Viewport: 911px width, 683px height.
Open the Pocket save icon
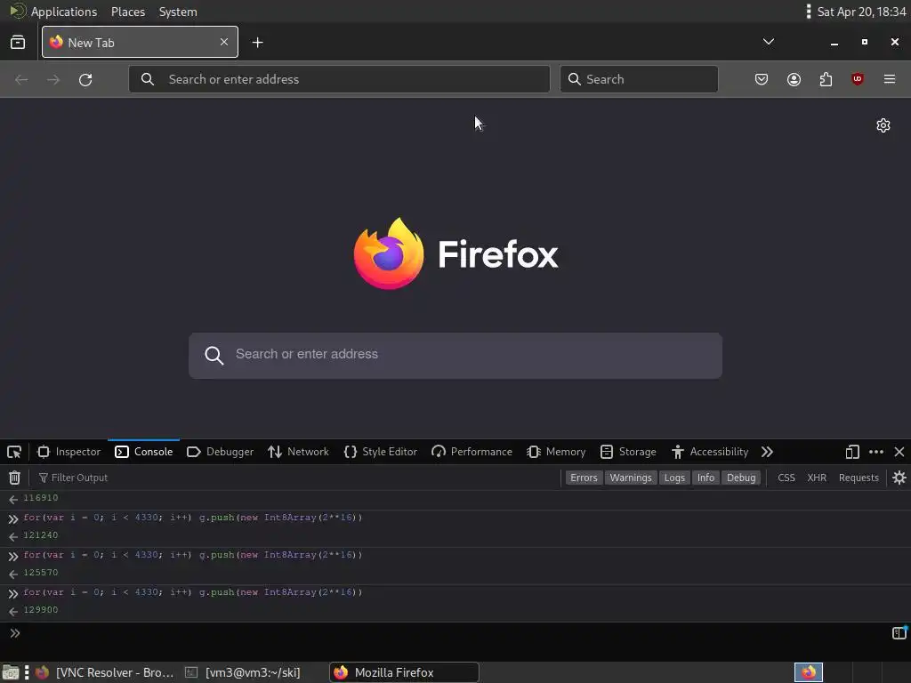tap(762, 79)
